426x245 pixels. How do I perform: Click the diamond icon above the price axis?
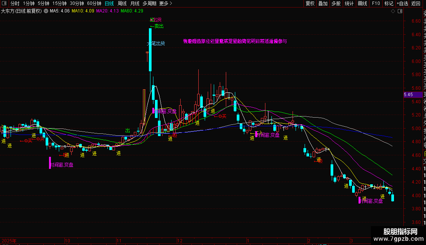pos(393,11)
